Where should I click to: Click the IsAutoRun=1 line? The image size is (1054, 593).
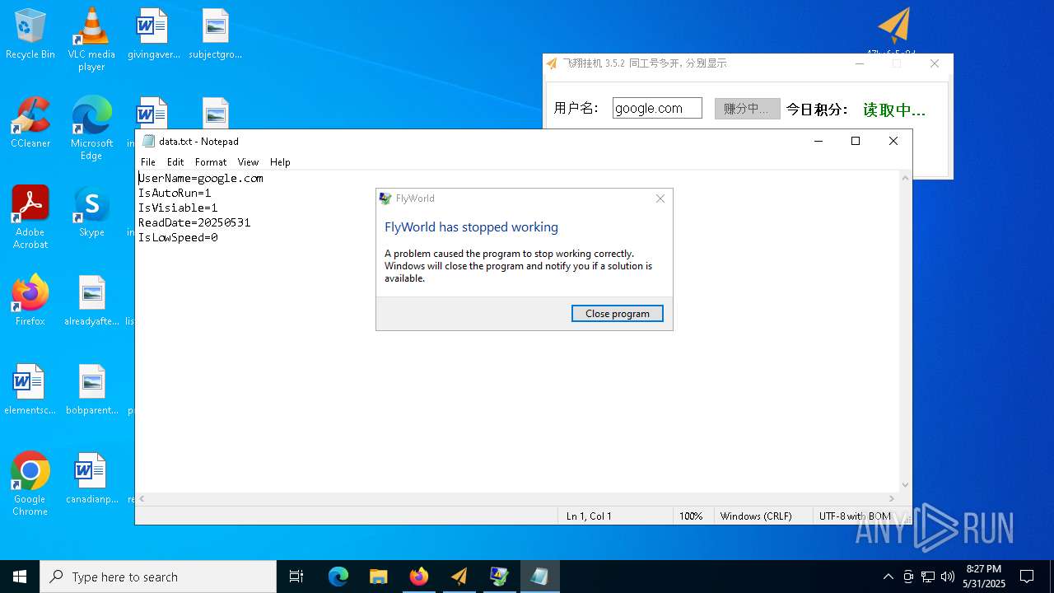[175, 193]
